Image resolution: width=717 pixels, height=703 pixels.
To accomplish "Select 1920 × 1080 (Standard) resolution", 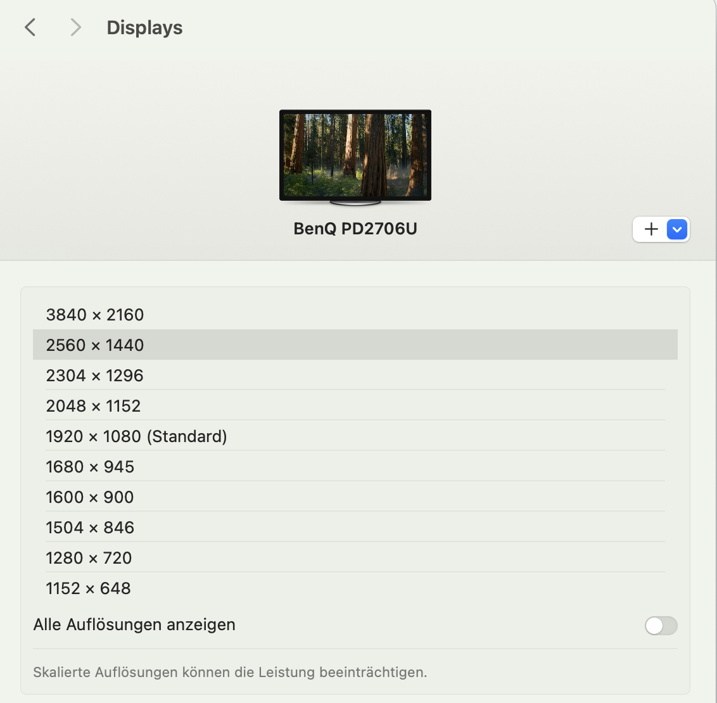I will [x=136, y=436].
